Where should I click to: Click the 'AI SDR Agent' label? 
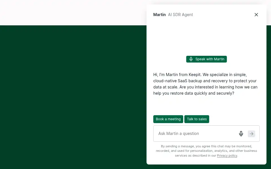(x=180, y=15)
